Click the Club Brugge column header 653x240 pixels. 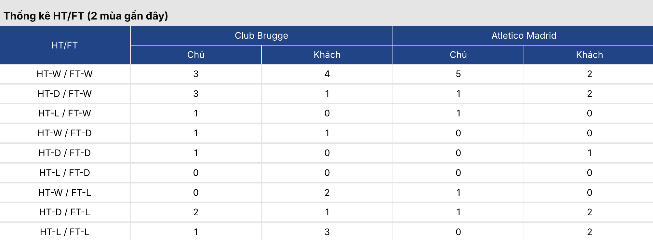(x=261, y=35)
